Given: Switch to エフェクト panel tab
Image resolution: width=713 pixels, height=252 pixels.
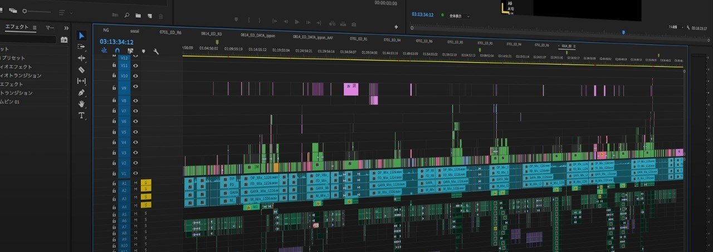Looking at the screenshot, I should (17, 27).
